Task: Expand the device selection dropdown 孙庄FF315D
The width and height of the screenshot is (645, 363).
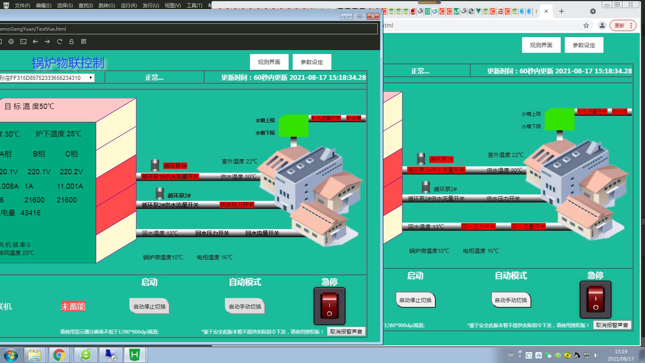Action: click(x=91, y=78)
